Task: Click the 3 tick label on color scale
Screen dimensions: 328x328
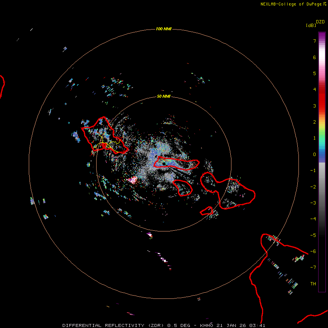Action: 315,106
